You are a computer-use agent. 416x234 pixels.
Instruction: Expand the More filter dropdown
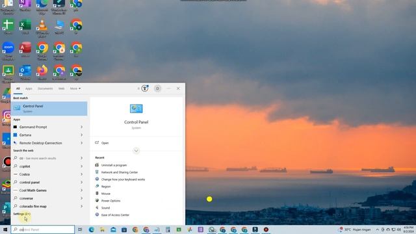75,88
